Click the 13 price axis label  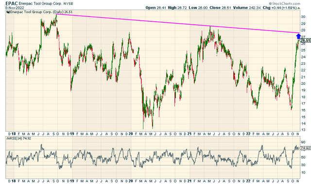(x=303, y=130)
